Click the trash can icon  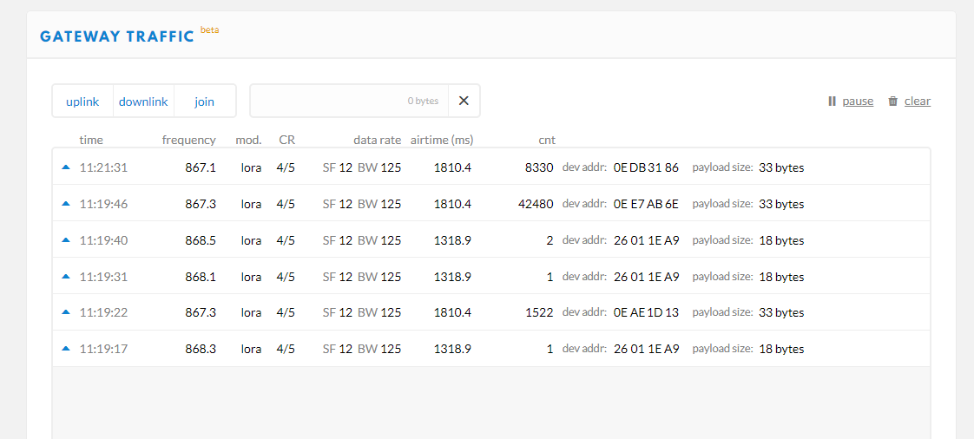pyautogui.click(x=892, y=102)
